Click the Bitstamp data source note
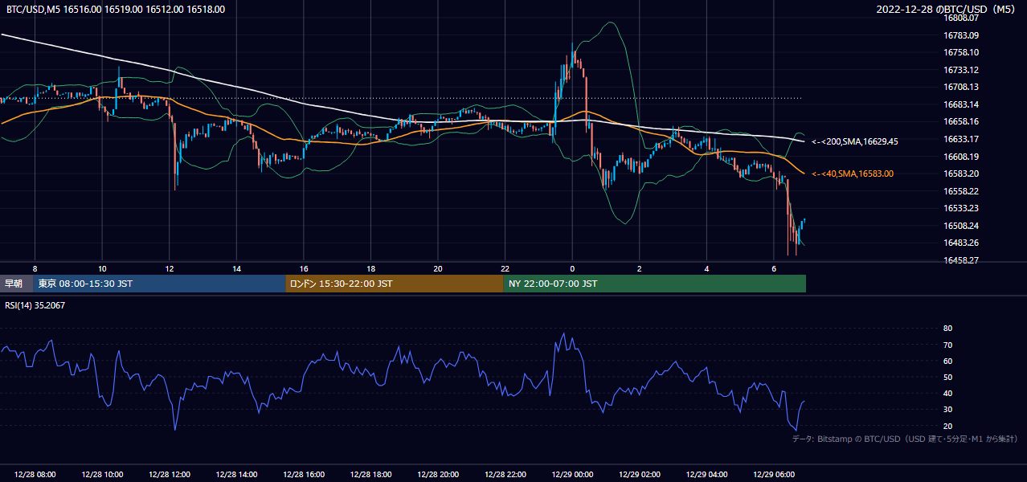1027x482 pixels. tap(905, 439)
